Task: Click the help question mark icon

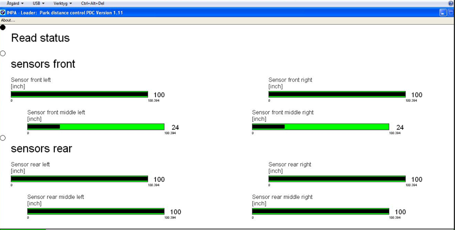Action: point(451,3)
